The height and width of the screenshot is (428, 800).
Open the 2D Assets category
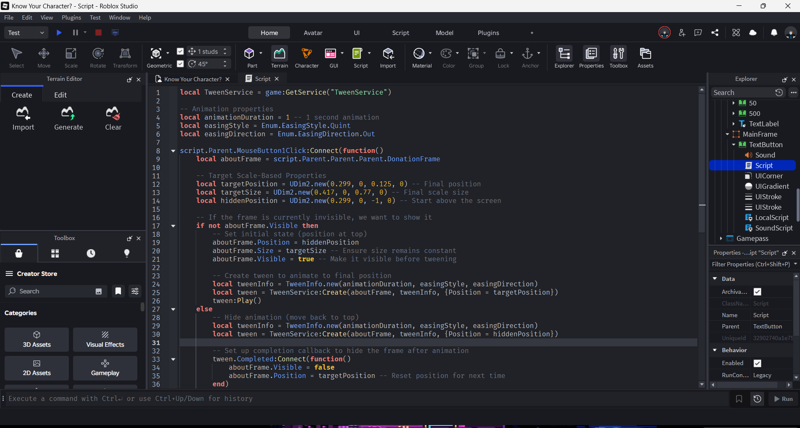(37, 368)
